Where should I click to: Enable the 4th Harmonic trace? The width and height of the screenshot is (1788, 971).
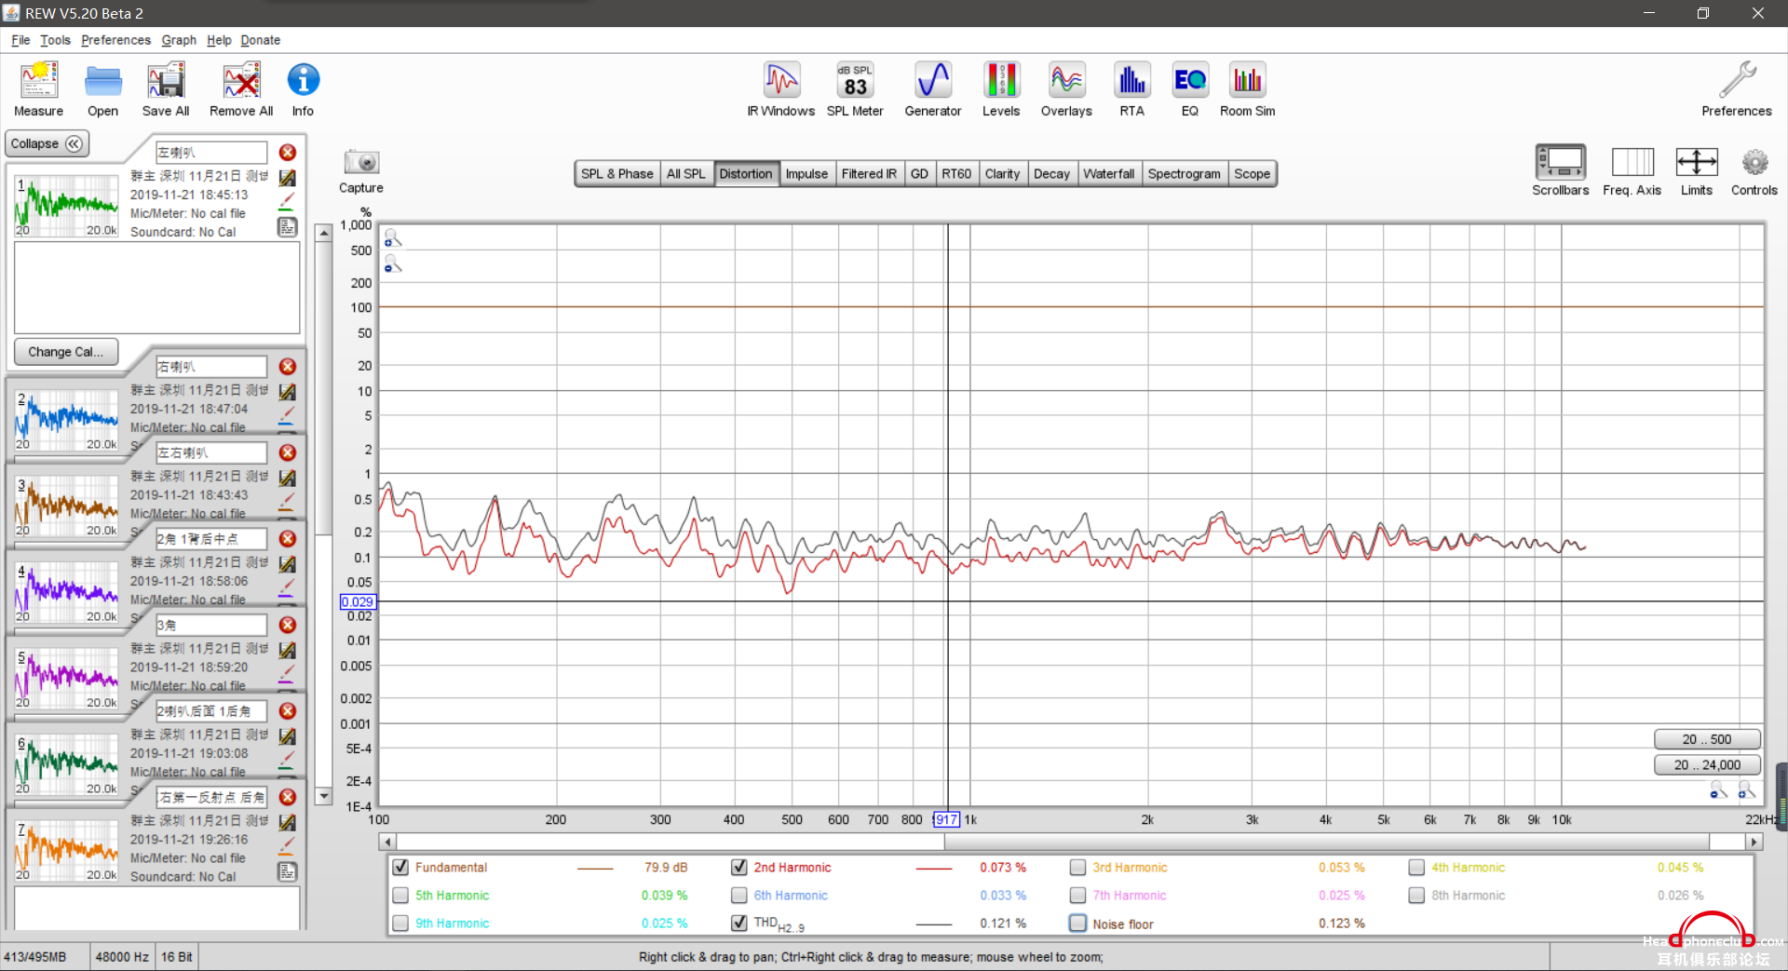1416,867
